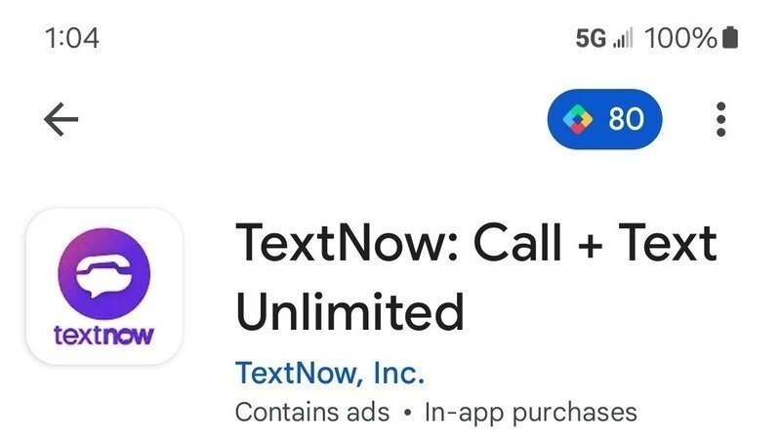Open the three-dot more options menu
Image resolution: width=781 pixels, height=439 pixels.
(x=720, y=119)
